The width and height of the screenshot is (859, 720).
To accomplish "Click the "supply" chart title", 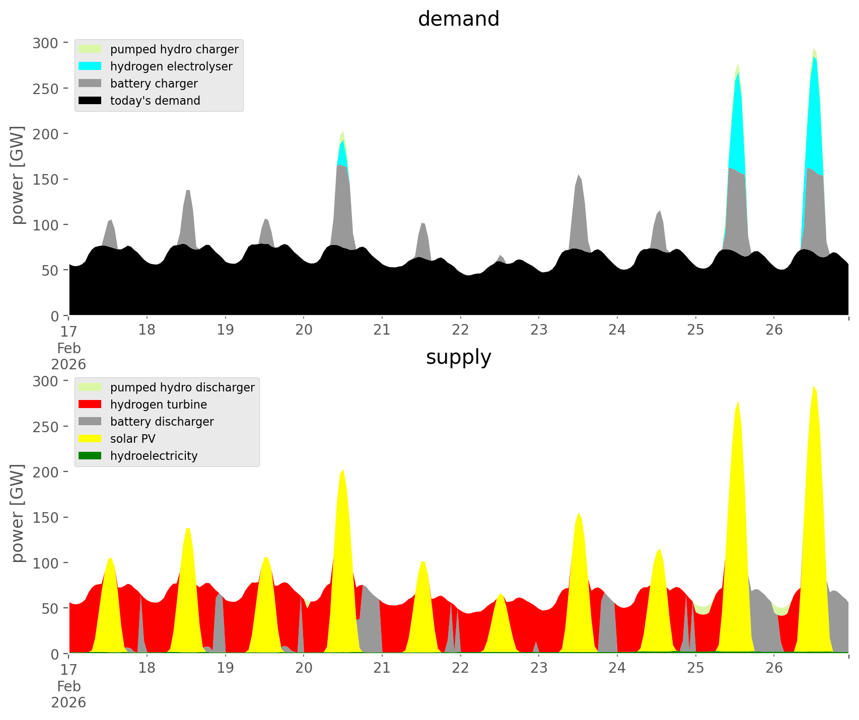I will pos(458,357).
